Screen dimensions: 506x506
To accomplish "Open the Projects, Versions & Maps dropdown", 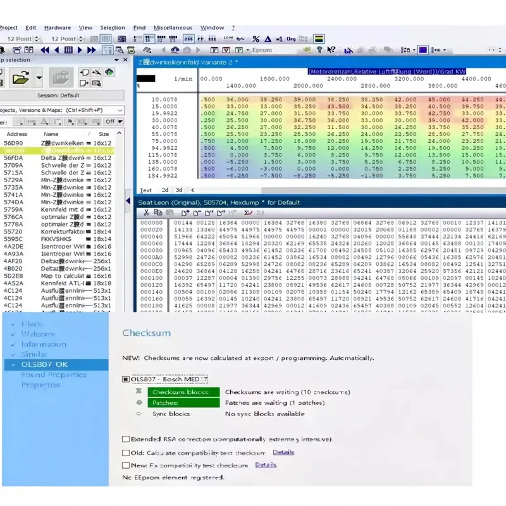I will [x=119, y=109].
